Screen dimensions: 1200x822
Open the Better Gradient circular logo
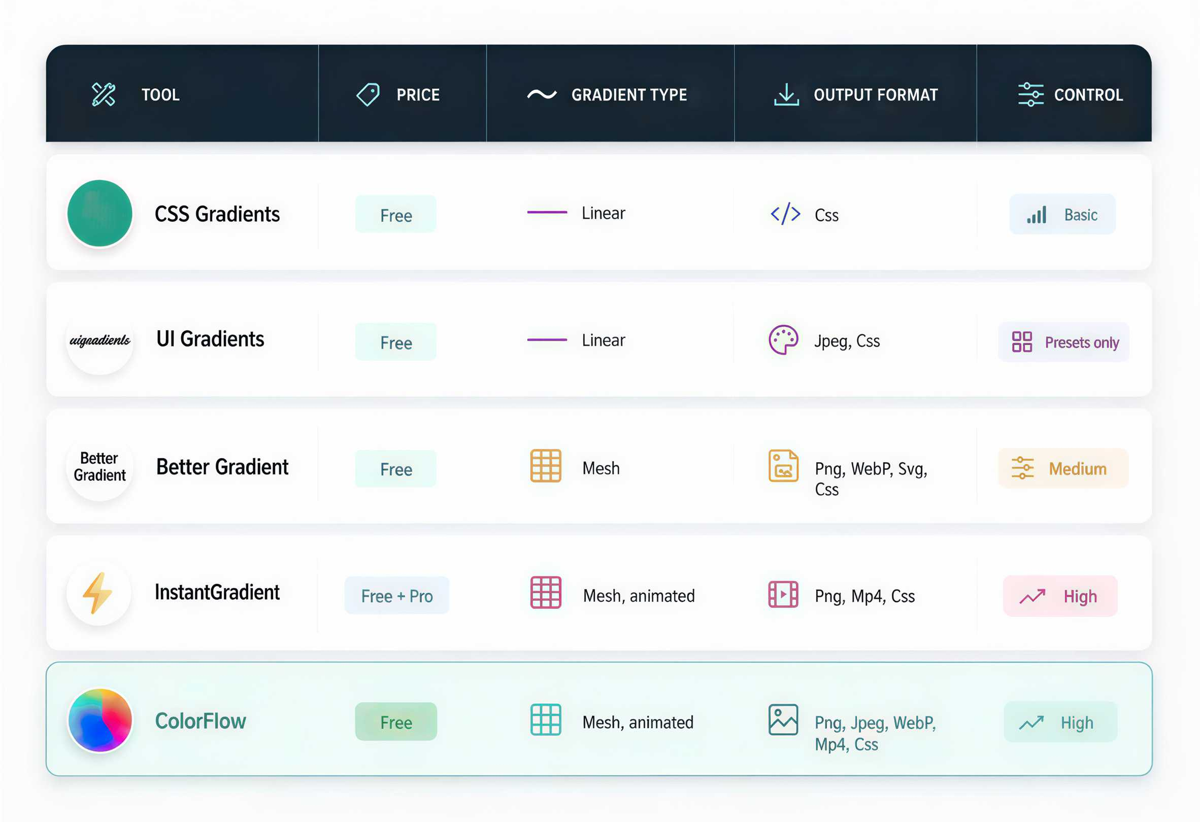[x=99, y=467]
